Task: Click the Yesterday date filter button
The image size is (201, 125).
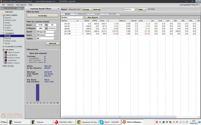Action: tap(42, 16)
